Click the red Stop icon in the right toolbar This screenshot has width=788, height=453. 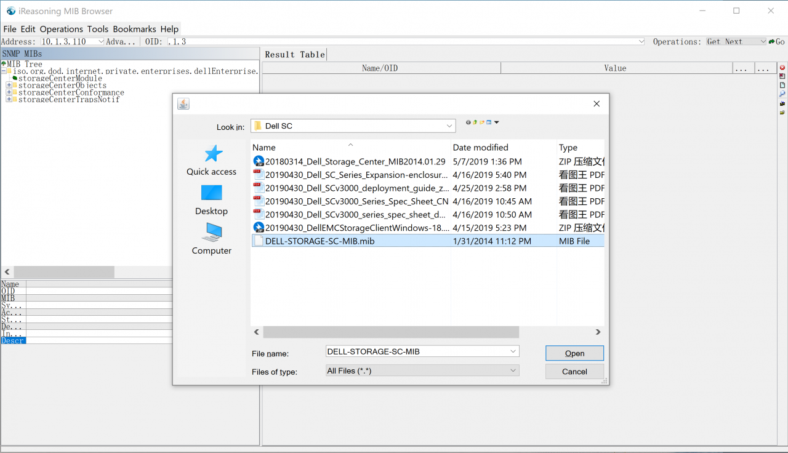click(x=782, y=68)
